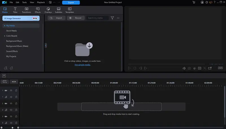The height and width of the screenshot is (129, 226).
Task: Select Background Music (Meta) category
Action: 17,46
